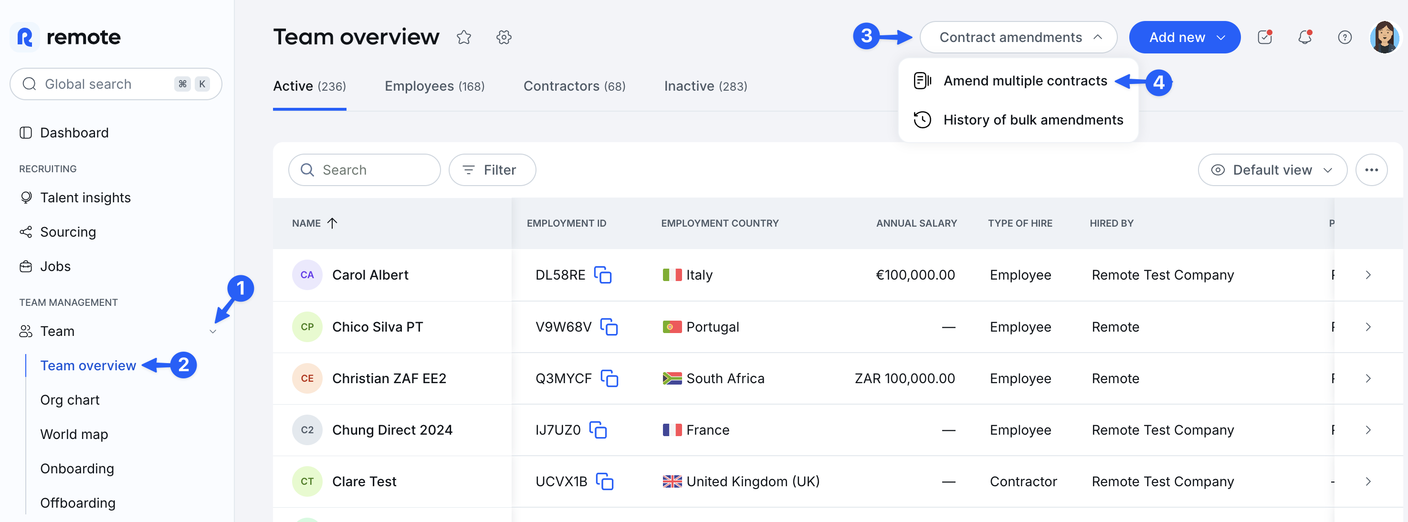The image size is (1408, 522).
Task: Copy employment ID DL58RE
Action: click(603, 275)
